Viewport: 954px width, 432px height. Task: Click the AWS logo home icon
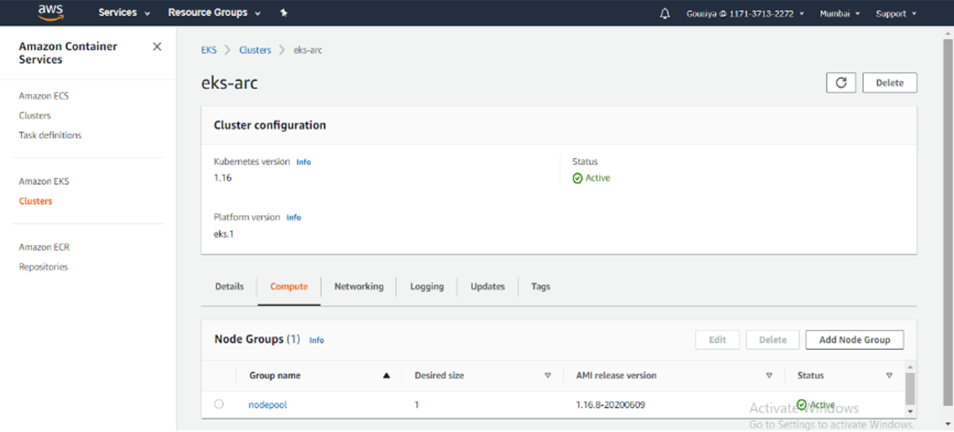51,12
